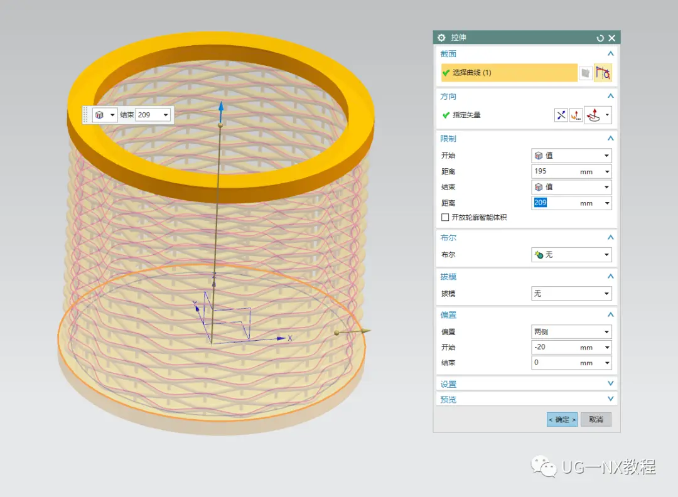Viewport: 678px width, 497px height.
Task: Click the 指定矢量 label
Action: [466, 115]
